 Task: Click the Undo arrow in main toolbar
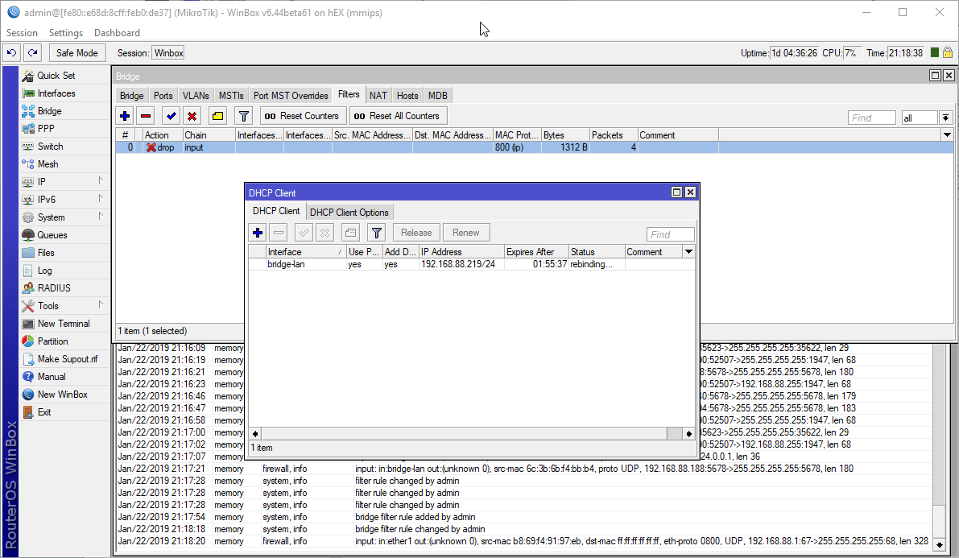point(11,53)
